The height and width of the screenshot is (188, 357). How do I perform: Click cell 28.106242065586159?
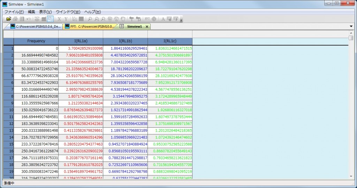pyautogui.click(x=125, y=76)
